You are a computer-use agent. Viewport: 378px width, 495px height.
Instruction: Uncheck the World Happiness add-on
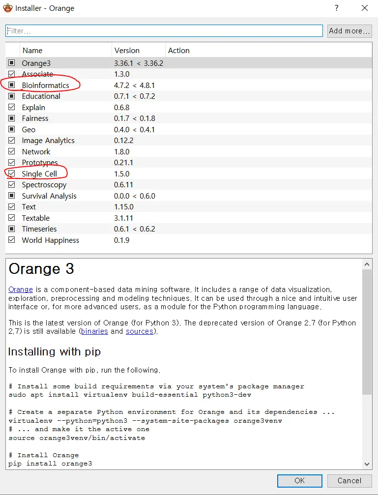pos(12,240)
